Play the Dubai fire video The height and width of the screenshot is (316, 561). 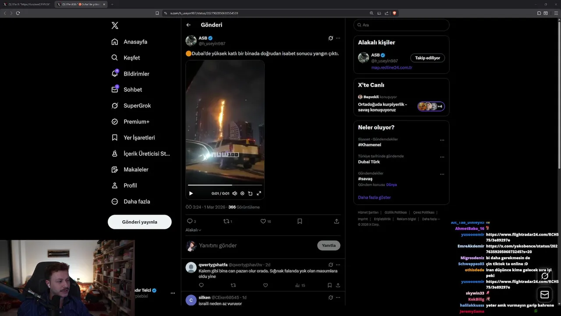(x=191, y=193)
